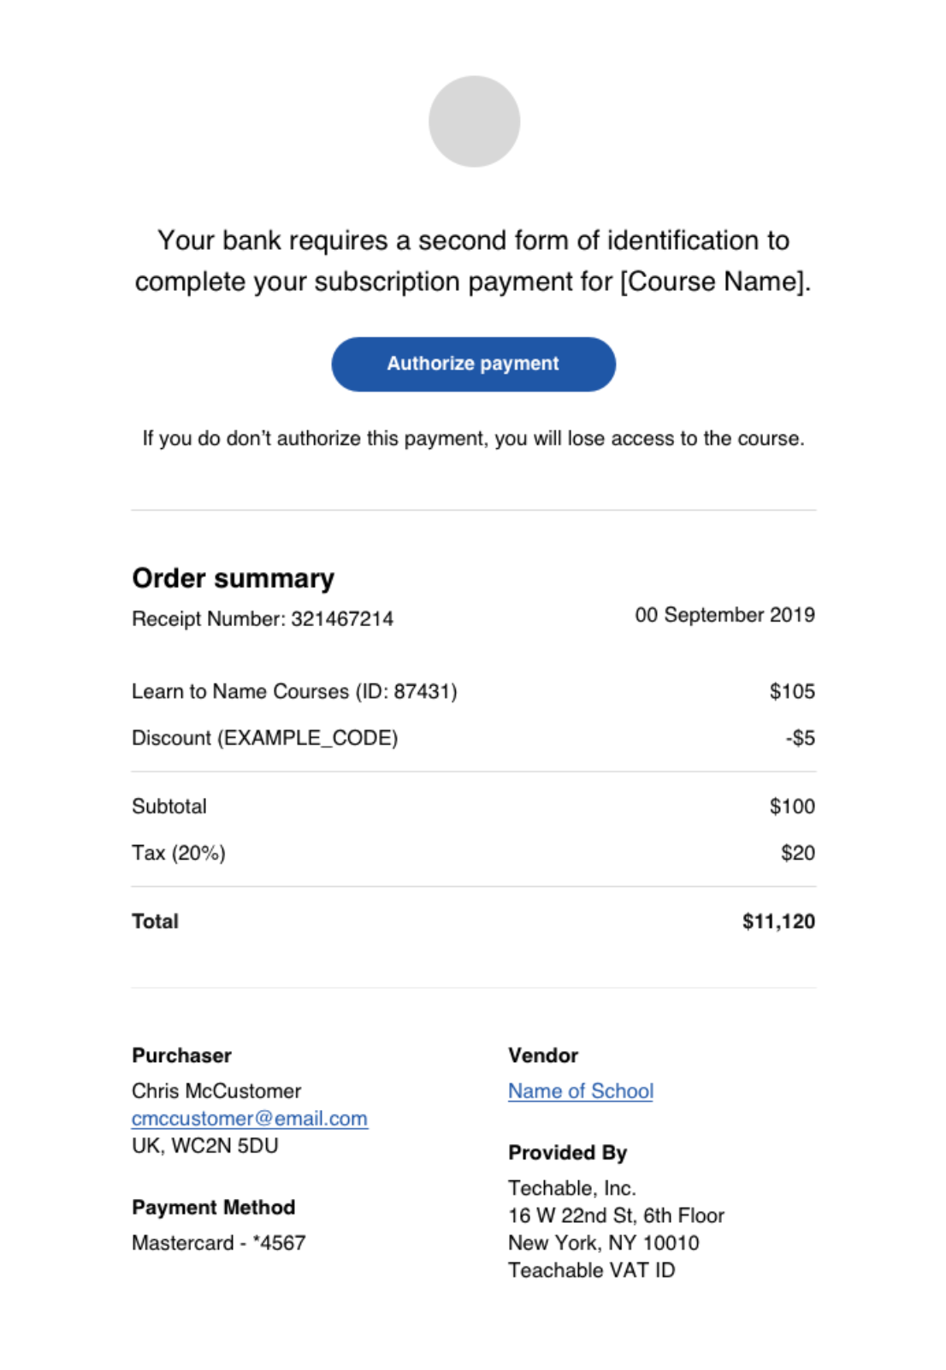Click the Mastercard *4567 payment method
The width and height of the screenshot is (946, 1370).
pos(219,1243)
